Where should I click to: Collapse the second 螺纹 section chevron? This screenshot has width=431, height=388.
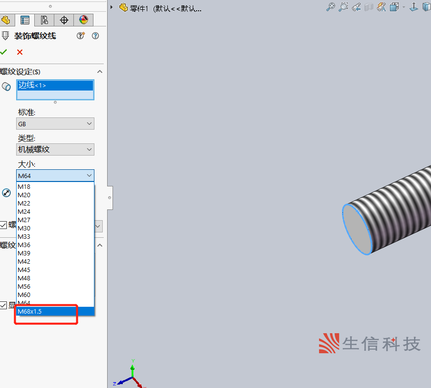(100, 245)
